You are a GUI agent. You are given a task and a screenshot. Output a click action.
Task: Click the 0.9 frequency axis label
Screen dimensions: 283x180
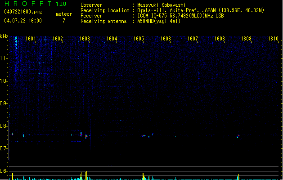(x=4, y=103)
